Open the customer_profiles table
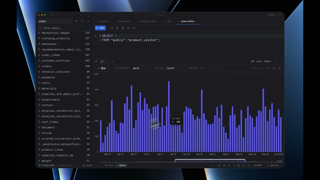Viewport: 320px width, 180px height. 56,60
